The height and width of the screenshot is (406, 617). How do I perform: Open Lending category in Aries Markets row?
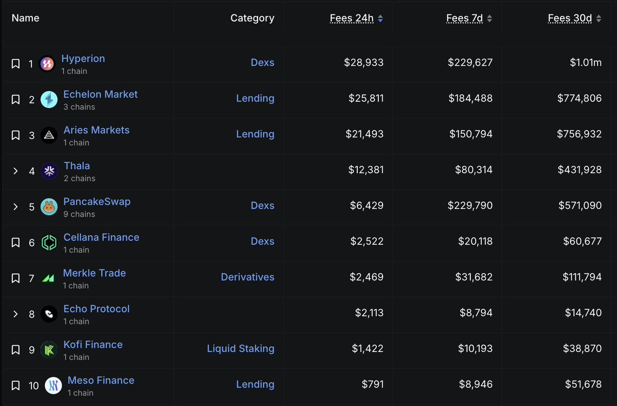pyautogui.click(x=256, y=134)
